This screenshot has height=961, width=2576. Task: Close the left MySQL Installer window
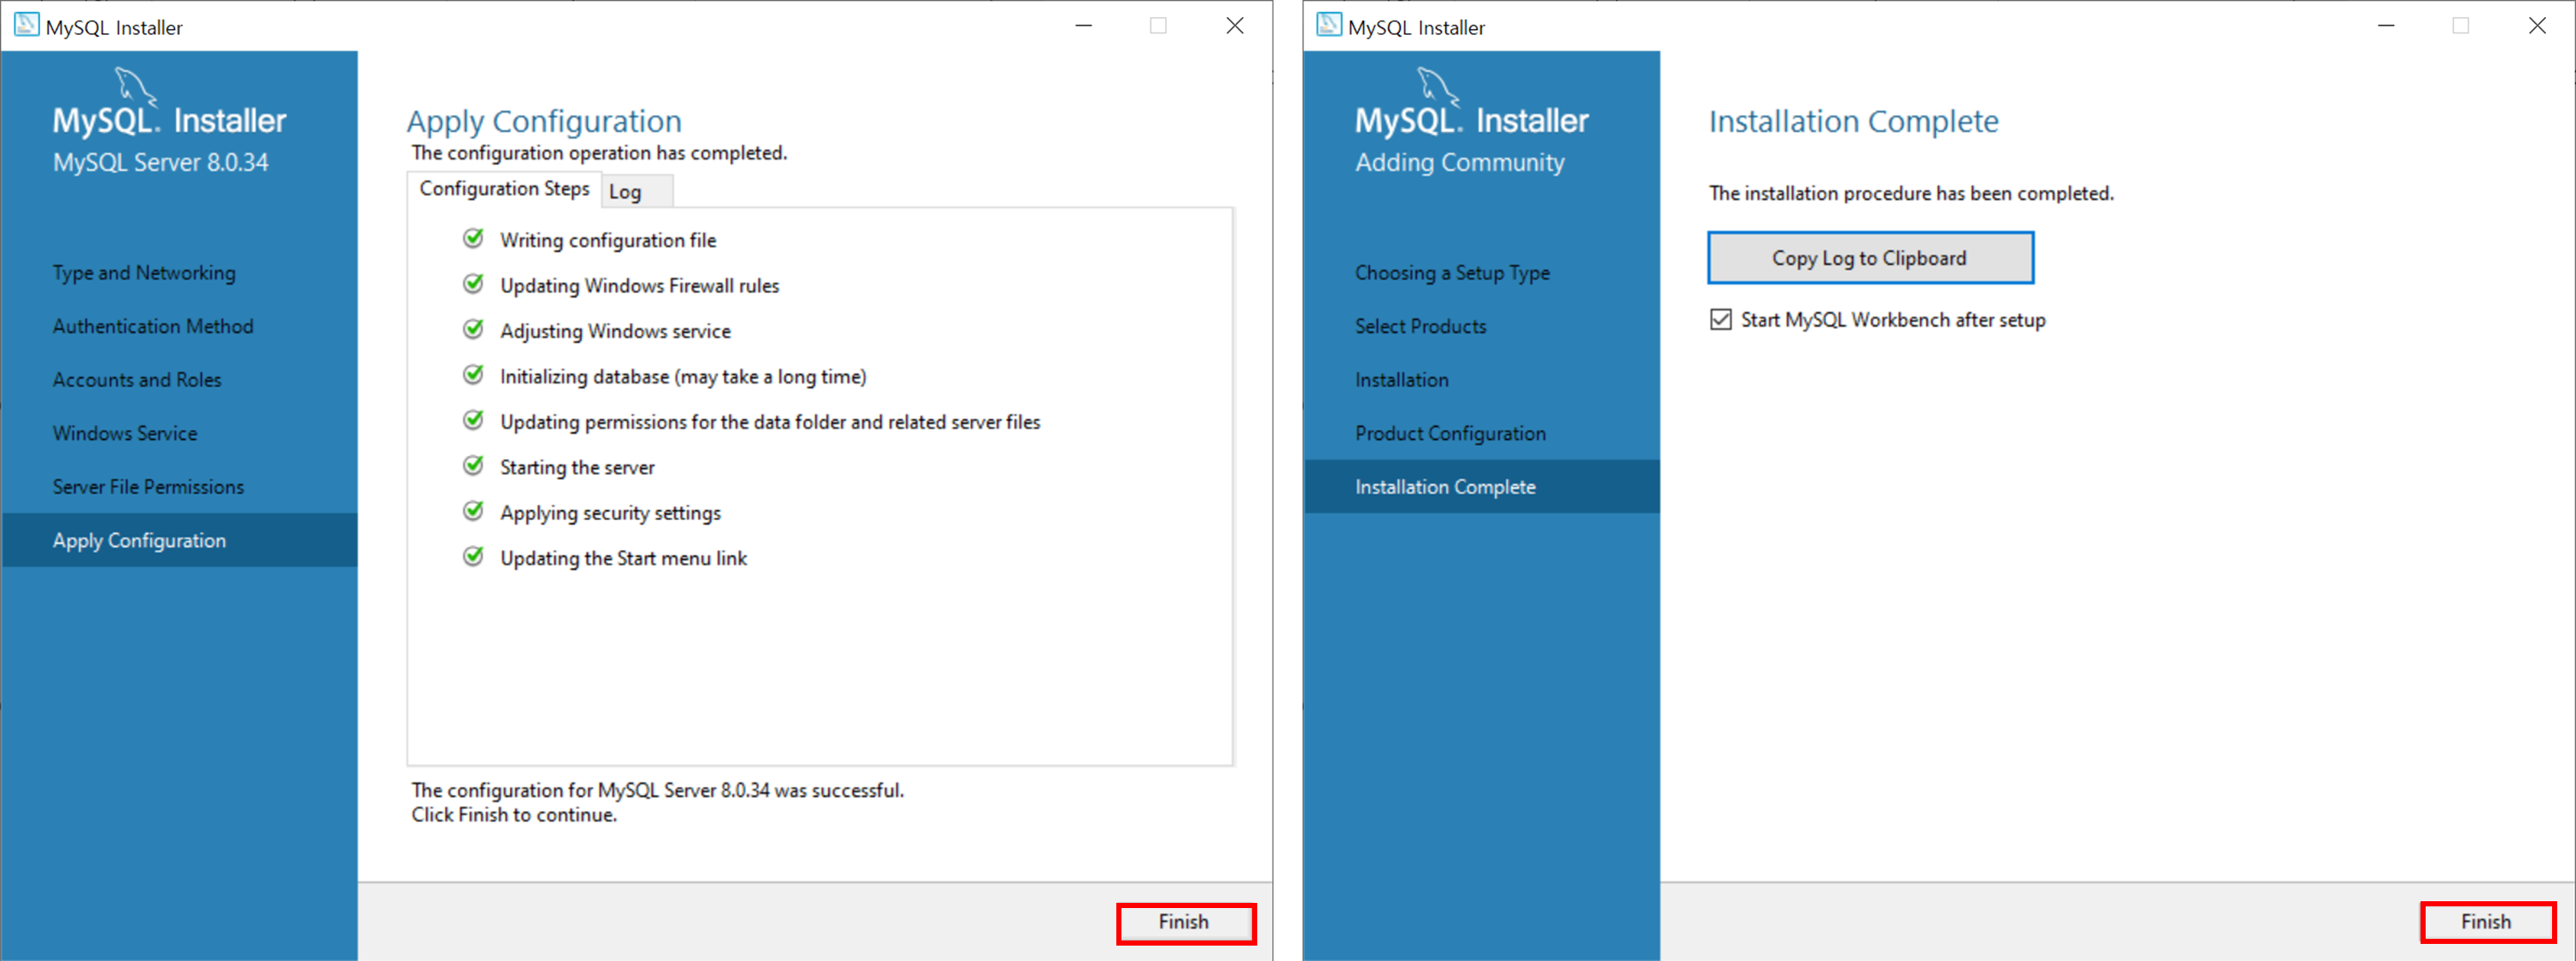(x=1235, y=26)
